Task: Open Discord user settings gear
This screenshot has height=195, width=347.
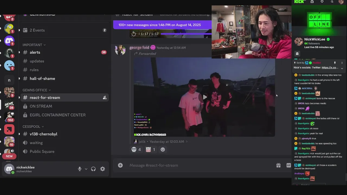Action: tap(102, 169)
